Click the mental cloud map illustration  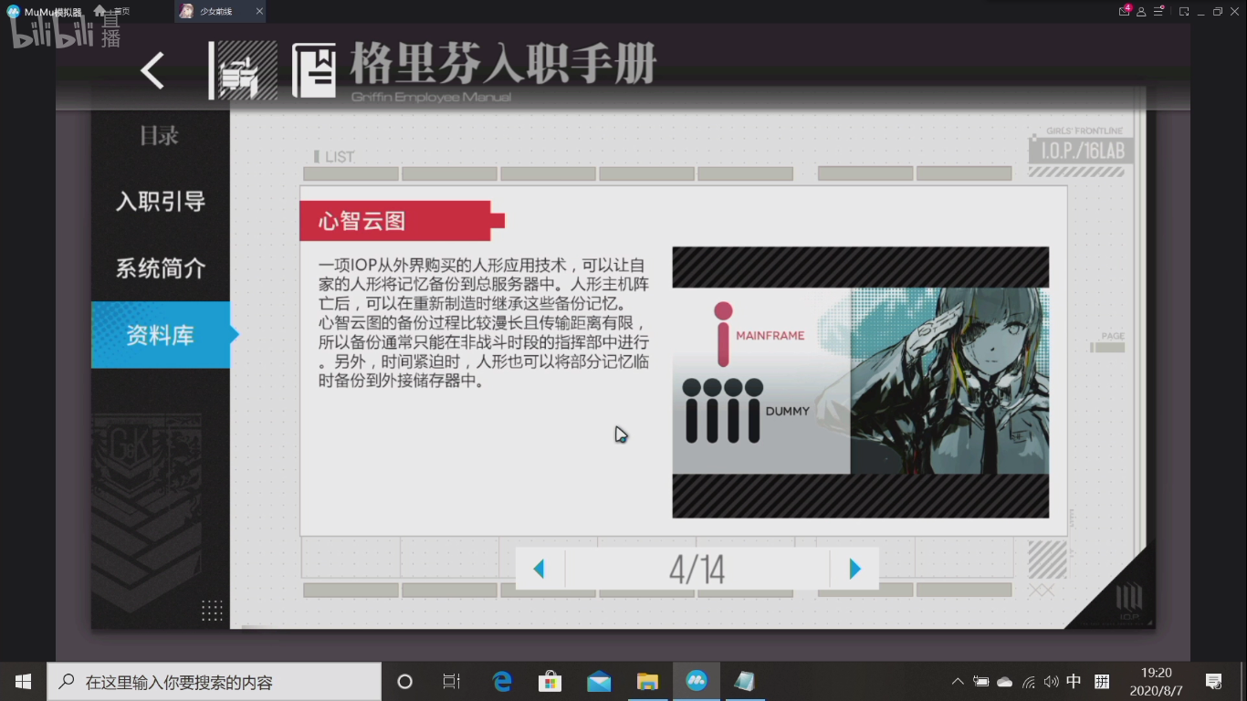[860, 382]
